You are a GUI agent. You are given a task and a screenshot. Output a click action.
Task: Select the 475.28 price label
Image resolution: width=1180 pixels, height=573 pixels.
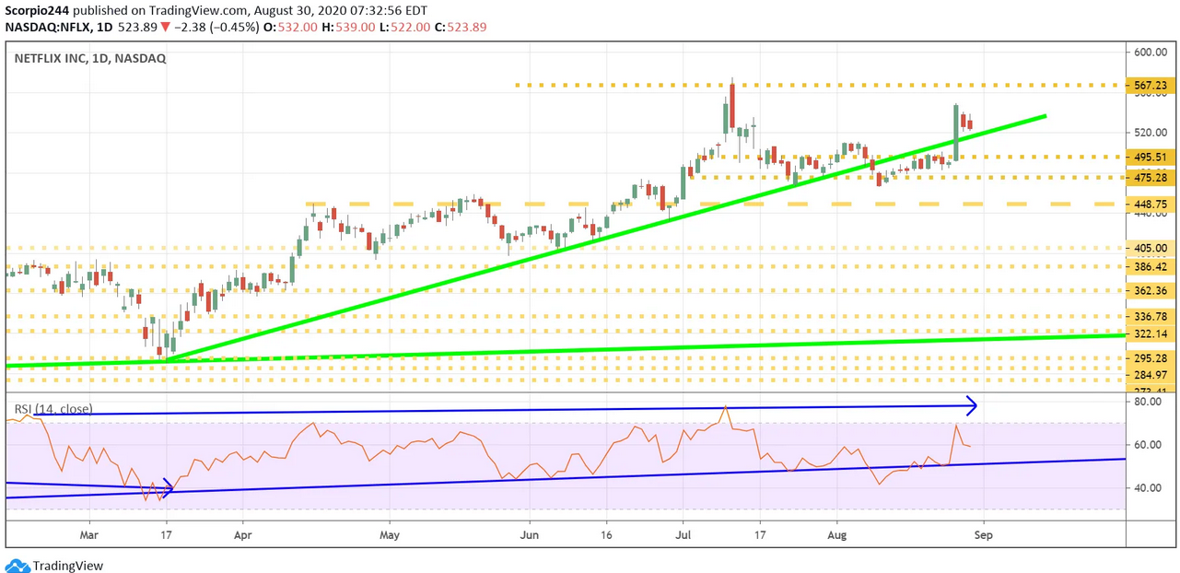tap(1151, 177)
